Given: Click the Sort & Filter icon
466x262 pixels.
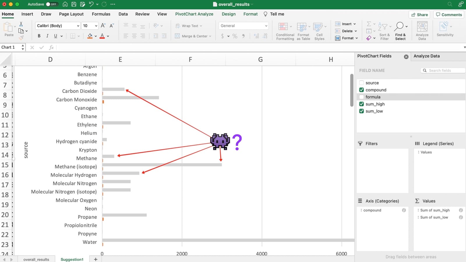Looking at the screenshot, I should pos(384,31).
